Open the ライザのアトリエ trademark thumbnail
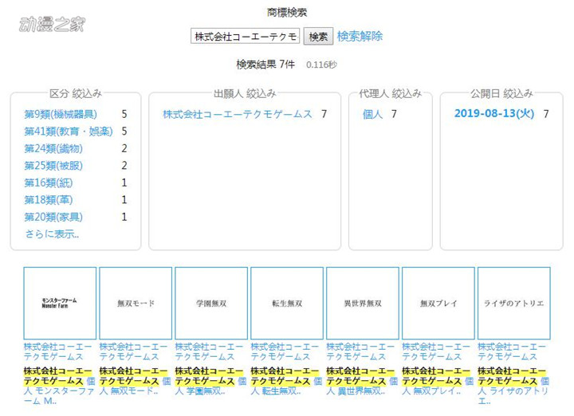This screenshot has width=574, height=416. (514, 304)
